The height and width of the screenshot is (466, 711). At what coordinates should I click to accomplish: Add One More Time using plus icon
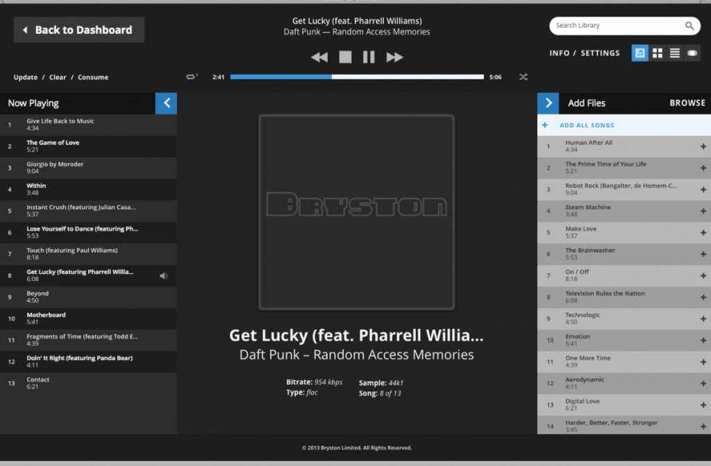click(703, 362)
